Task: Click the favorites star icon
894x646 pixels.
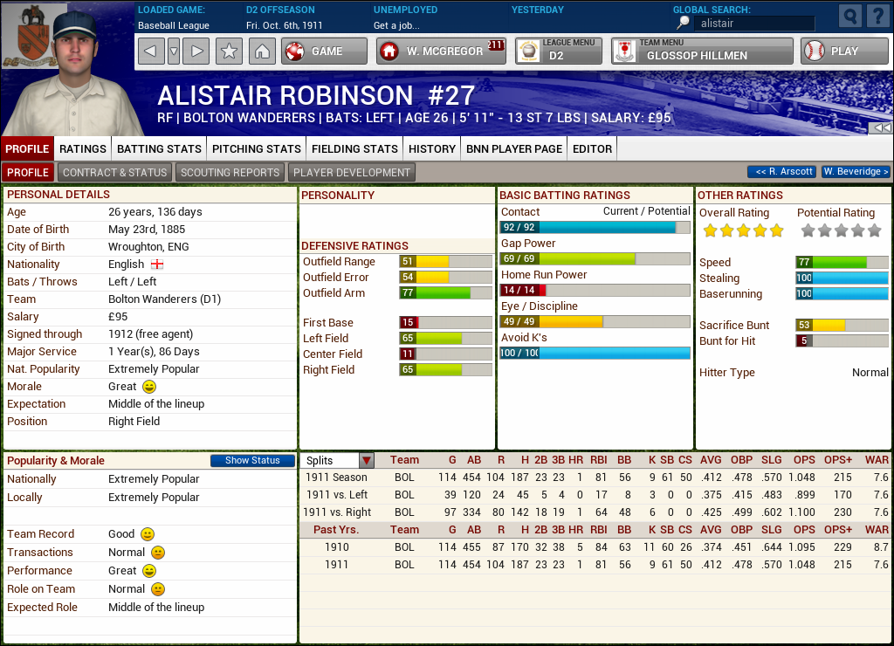Action: pos(229,51)
